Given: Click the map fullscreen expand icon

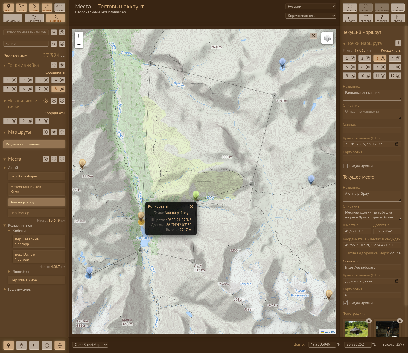Looking at the screenshot, I should point(314,36).
